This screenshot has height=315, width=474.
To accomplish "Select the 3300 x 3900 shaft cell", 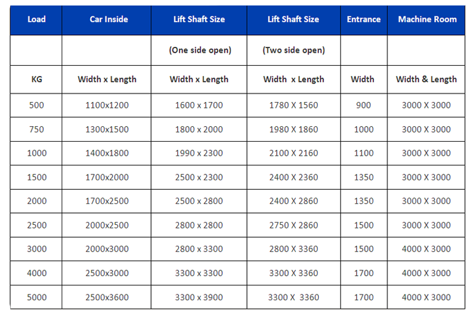I will point(199,297).
